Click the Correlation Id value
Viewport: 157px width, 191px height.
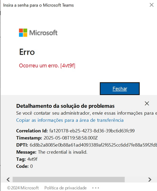point(92,131)
